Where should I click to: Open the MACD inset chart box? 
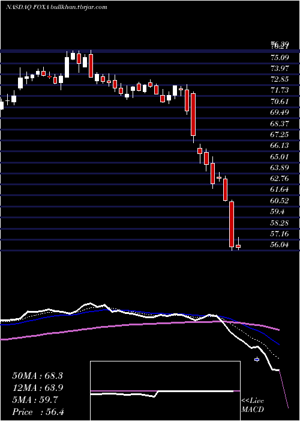click(x=165, y=391)
